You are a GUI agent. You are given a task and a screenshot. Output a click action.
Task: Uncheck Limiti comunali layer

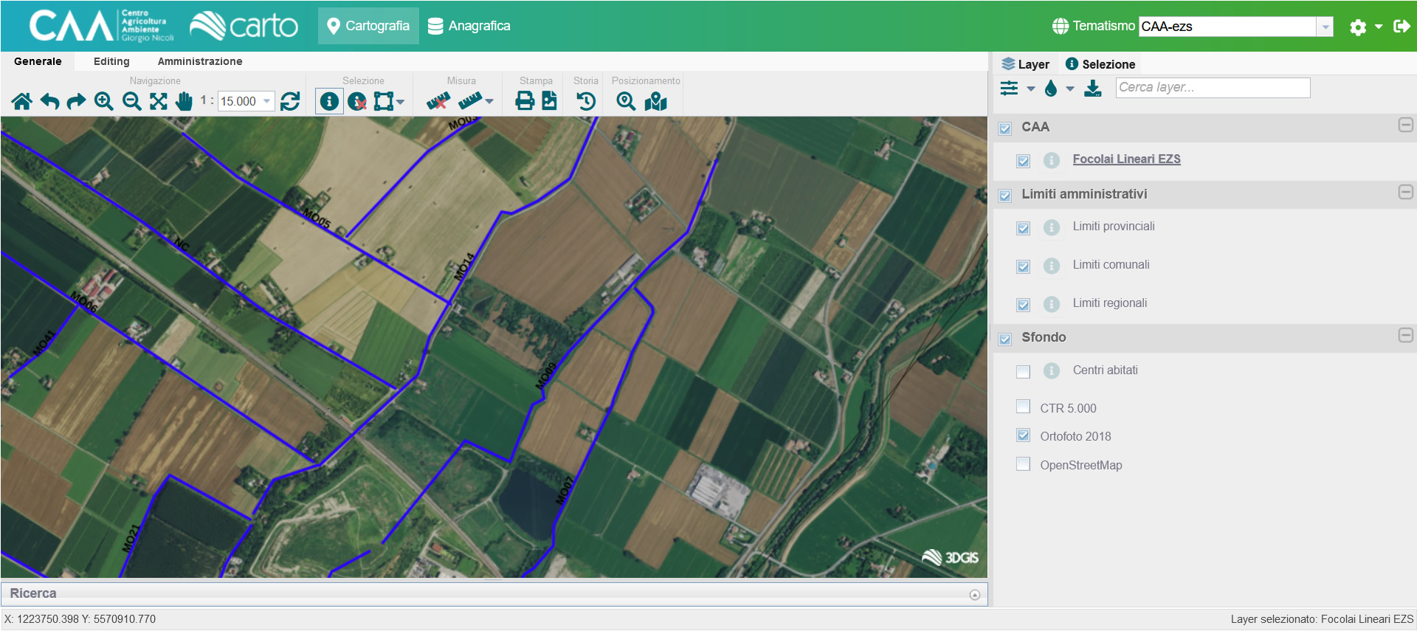coord(1023,266)
